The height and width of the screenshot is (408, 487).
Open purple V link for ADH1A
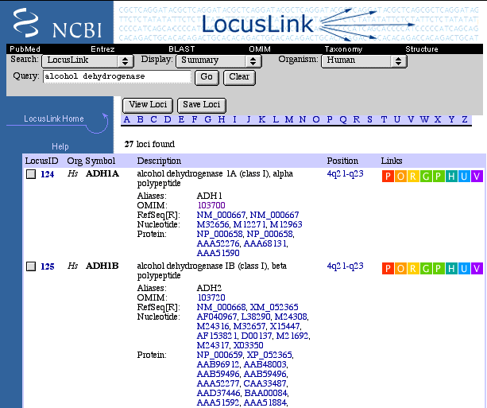(x=477, y=177)
